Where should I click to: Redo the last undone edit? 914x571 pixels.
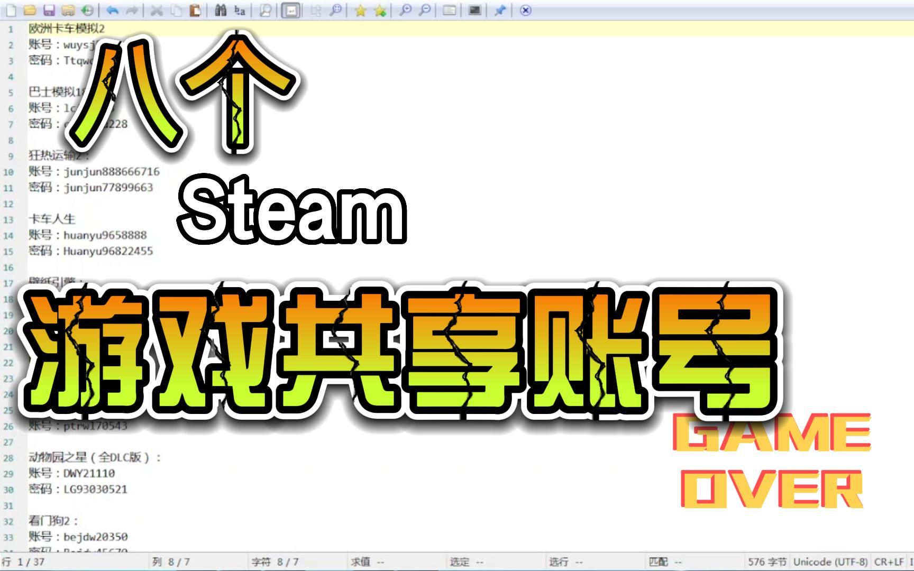(x=132, y=10)
